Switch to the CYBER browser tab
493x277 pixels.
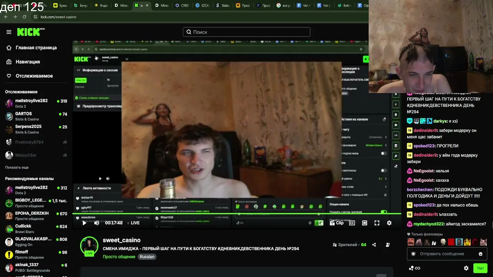point(182,5)
